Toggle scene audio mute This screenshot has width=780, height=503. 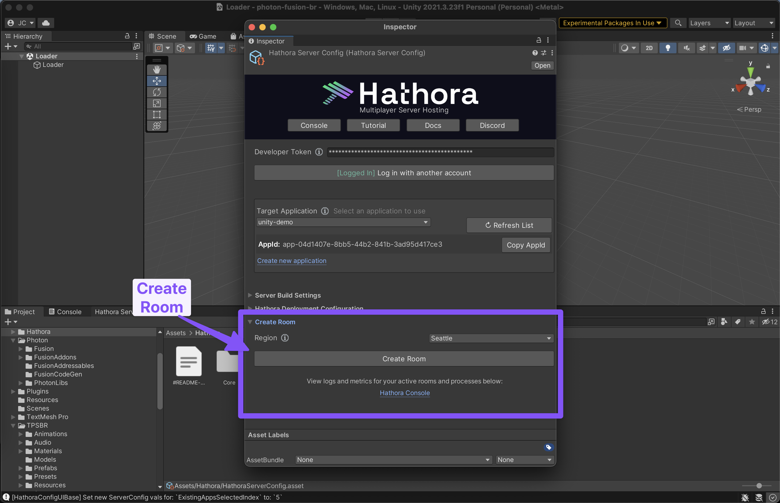pyautogui.click(x=686, y=48)
